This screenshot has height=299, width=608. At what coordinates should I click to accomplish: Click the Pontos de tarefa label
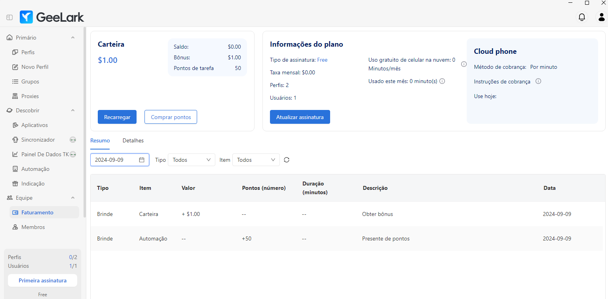(x=194, y=68)
